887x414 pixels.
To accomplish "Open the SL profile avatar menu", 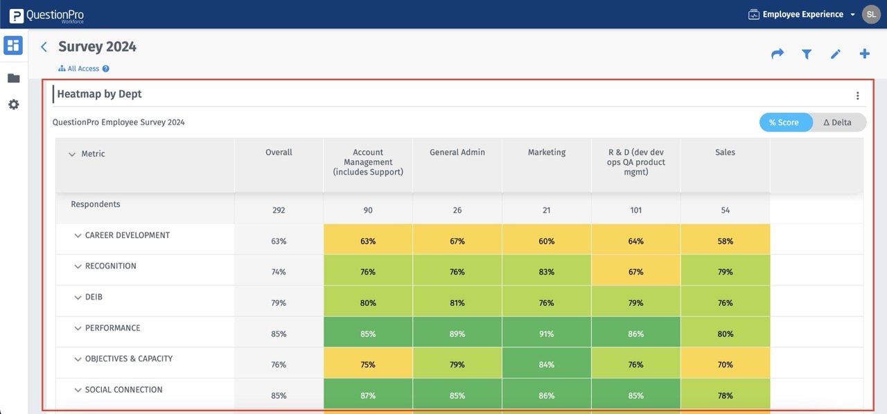I will (x=871, y=14).
